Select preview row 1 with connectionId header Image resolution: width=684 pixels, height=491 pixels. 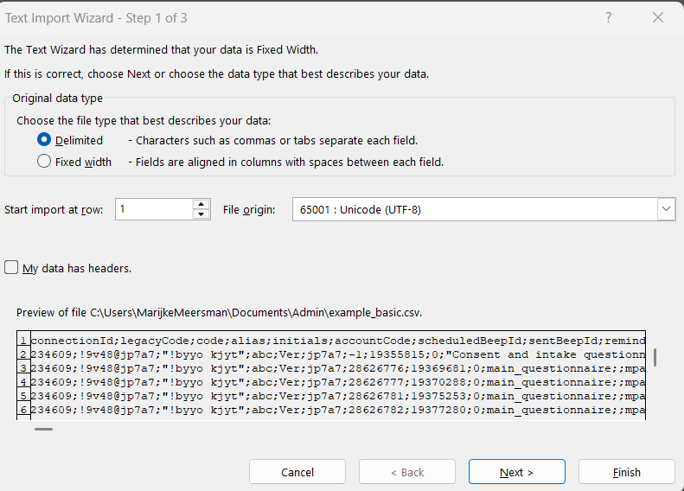tap(337, 341)
